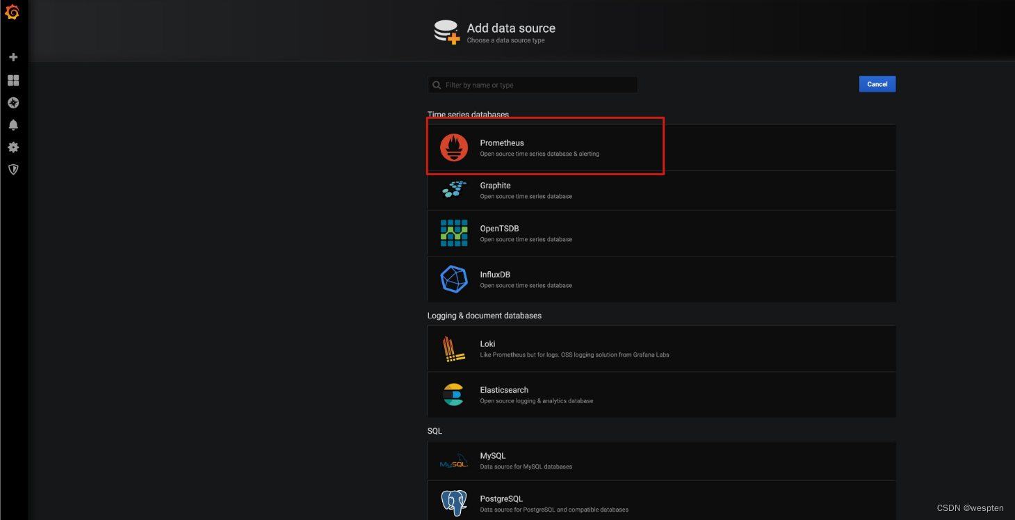Click 'Open source logging & analytics database' text
Viewport: 1015px width, 520px height.
pyautogui.click(x=537, y=400)
